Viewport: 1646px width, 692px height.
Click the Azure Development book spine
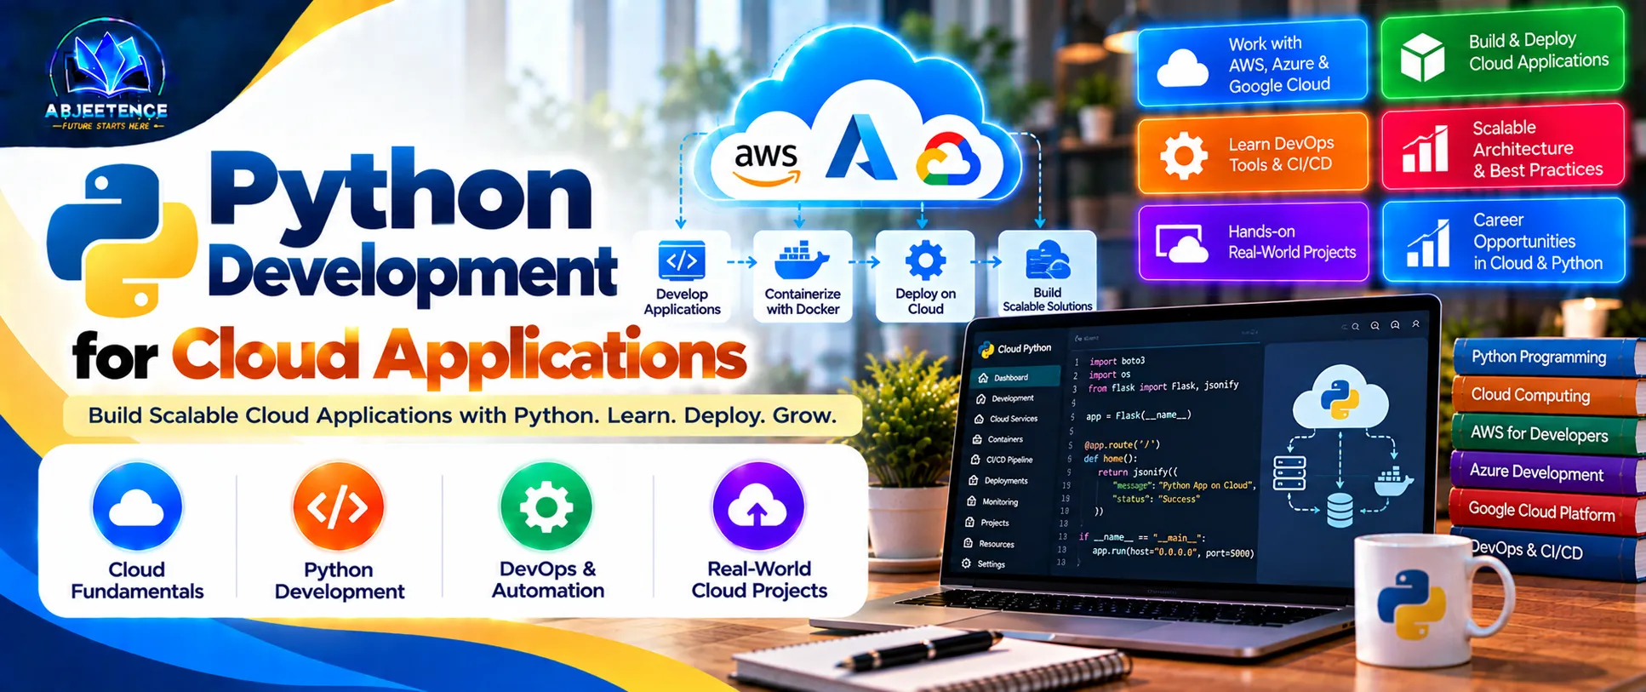(1547, 472)
